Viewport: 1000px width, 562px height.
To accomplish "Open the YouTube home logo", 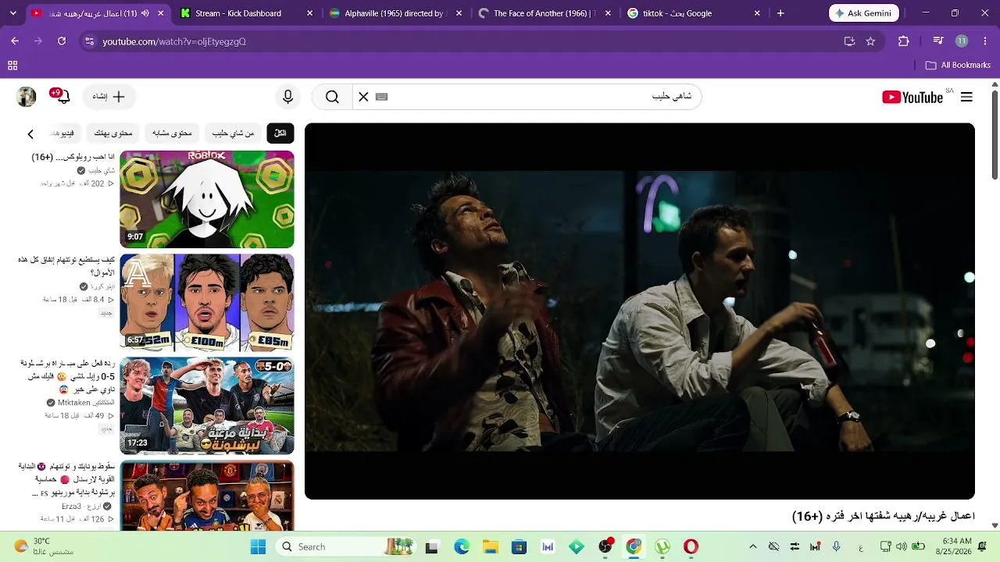I will point(912,97).
